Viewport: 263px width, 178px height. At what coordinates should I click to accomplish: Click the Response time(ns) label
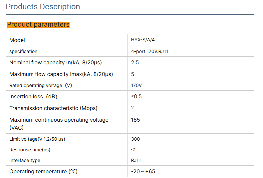click(30, 150)
